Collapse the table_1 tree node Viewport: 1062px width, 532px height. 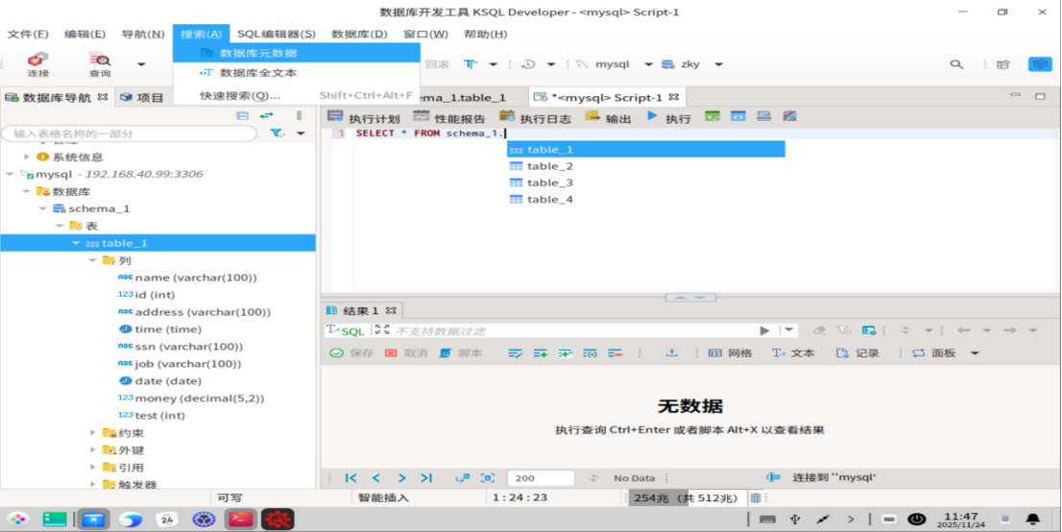pos(77,244)
